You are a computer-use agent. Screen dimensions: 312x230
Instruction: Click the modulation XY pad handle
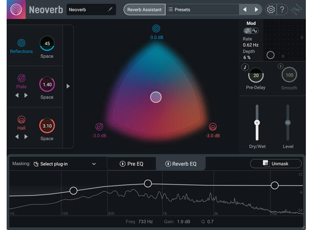tap(271, 55)
